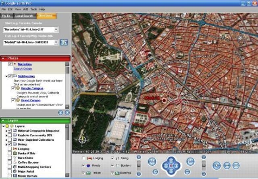The image size is (258, 179).
Task: Uncheck Barcelona checkbox in Places
Action: point(10,64)
